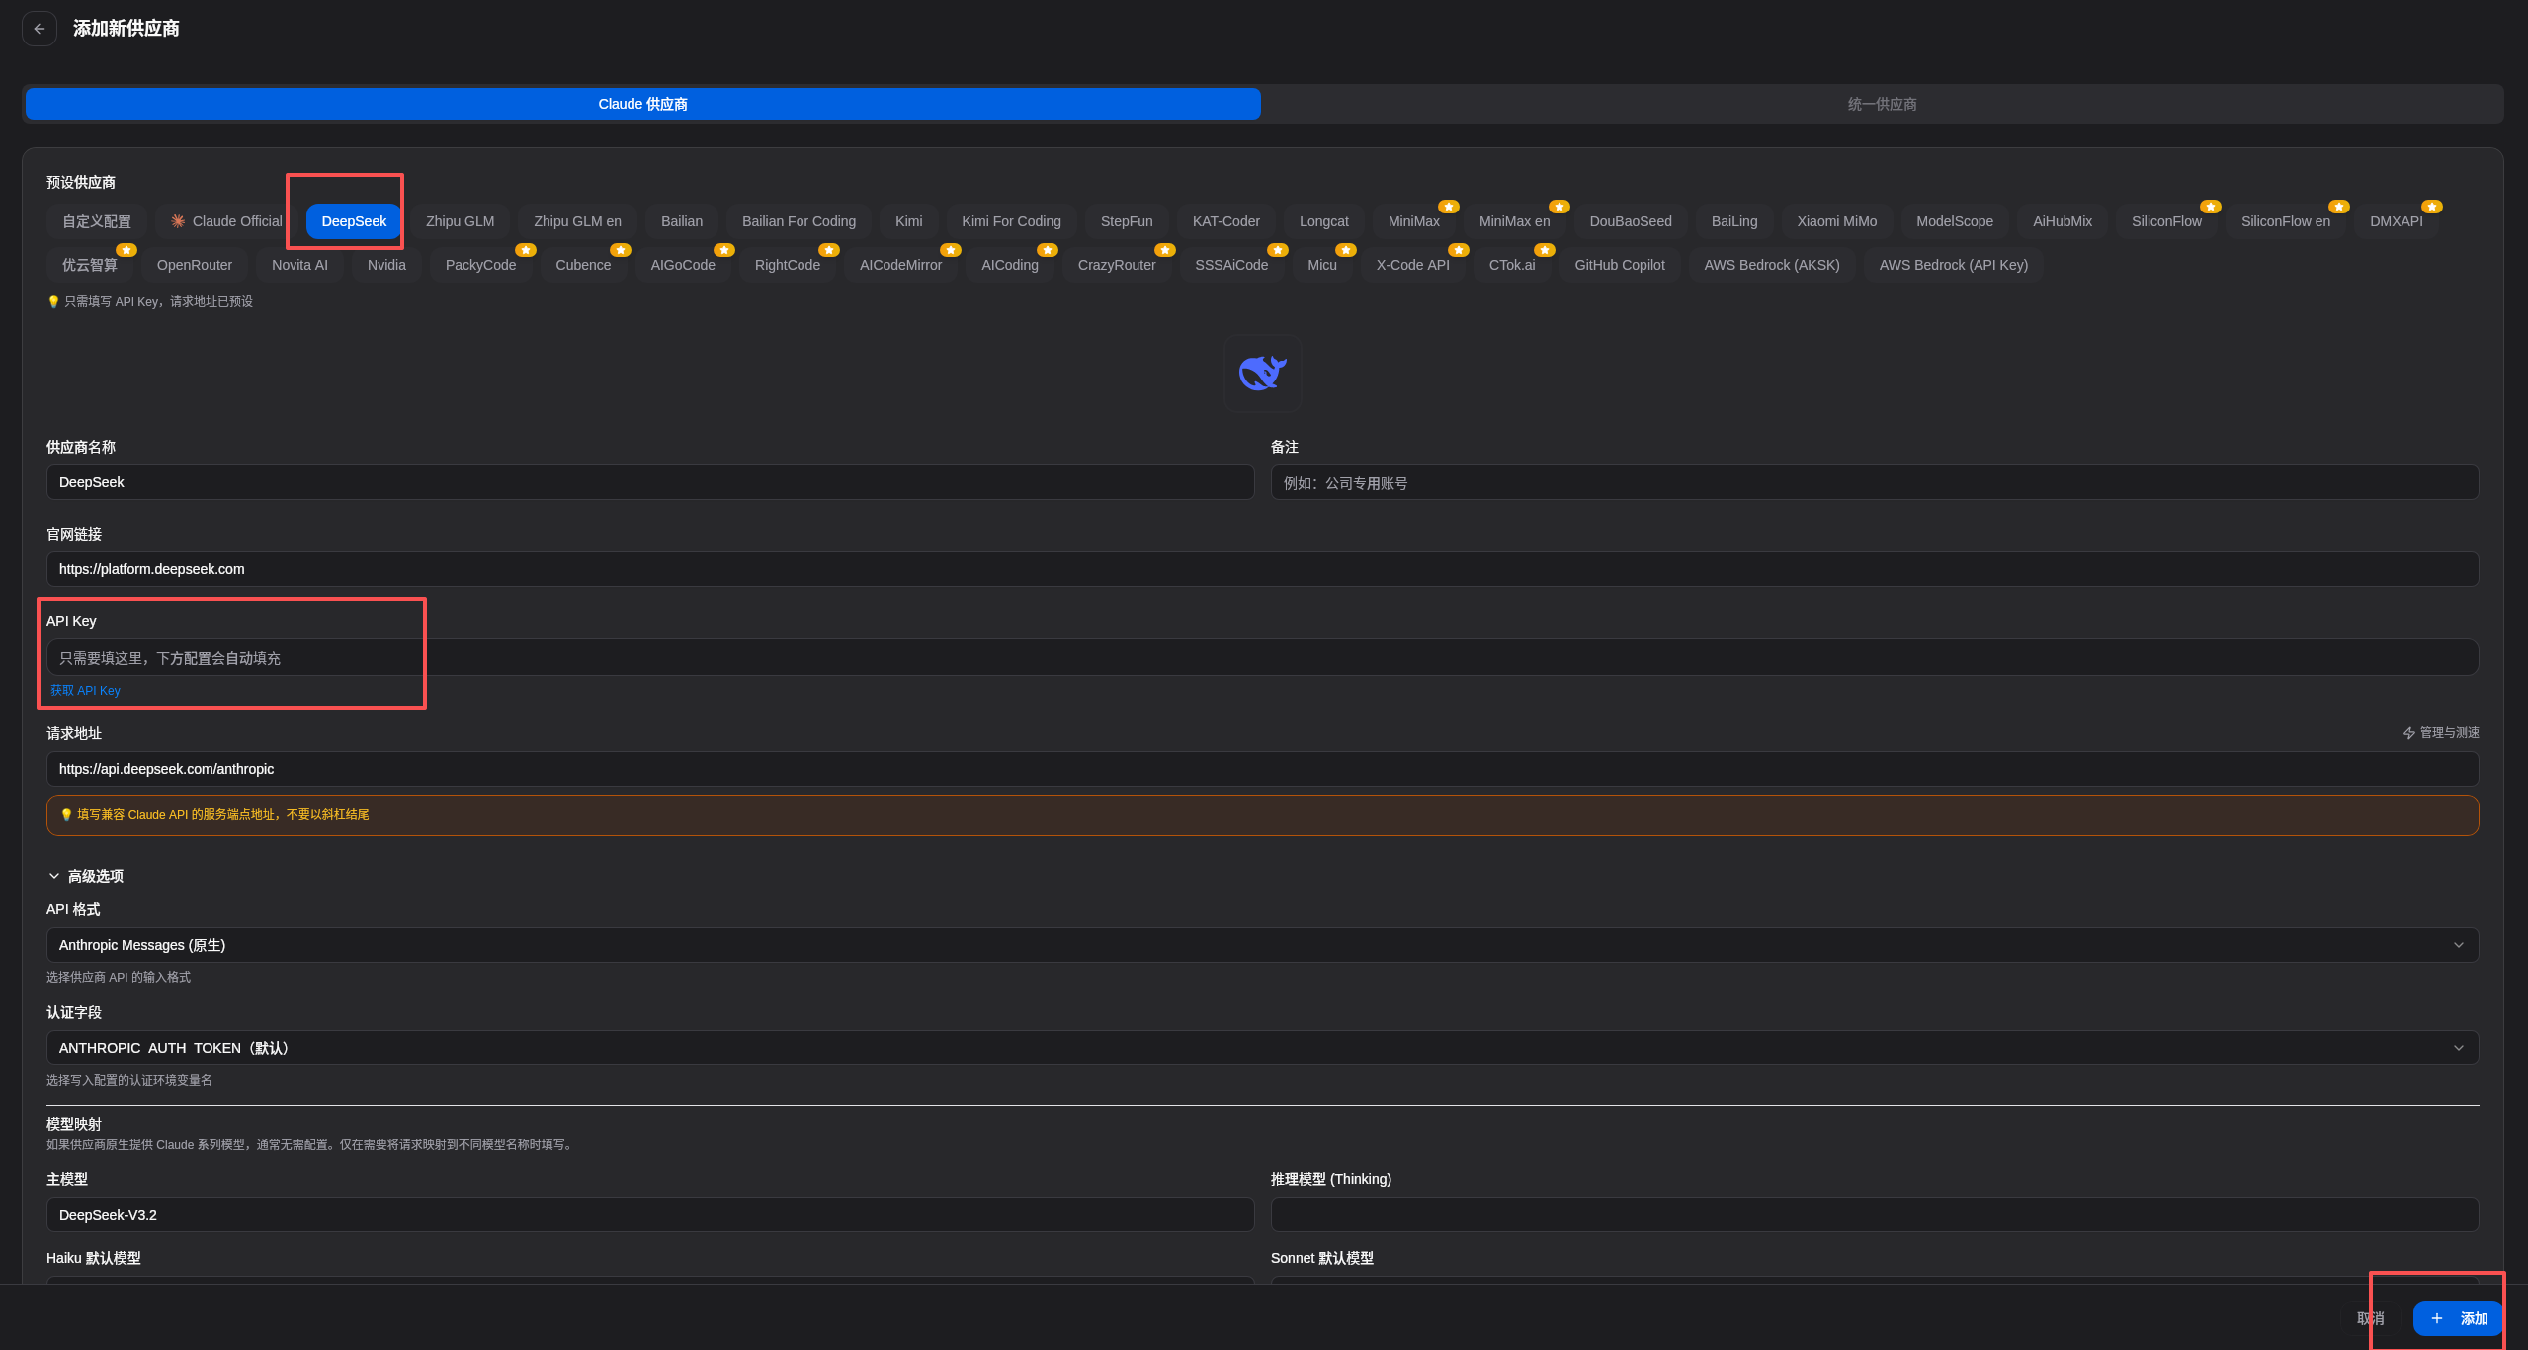This screenshot has width=2528, height=1350.
Task: Open the 认证字段 dropdown
Action: [x=1262, y=1048]
